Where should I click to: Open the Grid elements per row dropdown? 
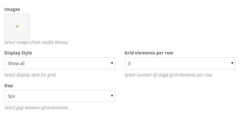coord(180,63)
